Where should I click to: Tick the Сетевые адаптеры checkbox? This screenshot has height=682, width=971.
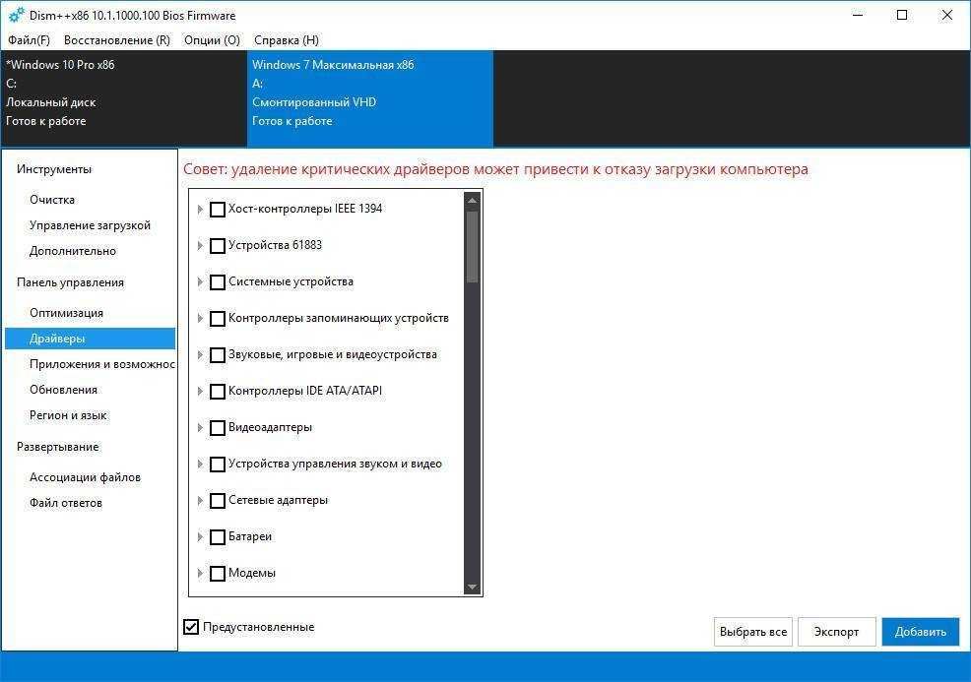218,501
